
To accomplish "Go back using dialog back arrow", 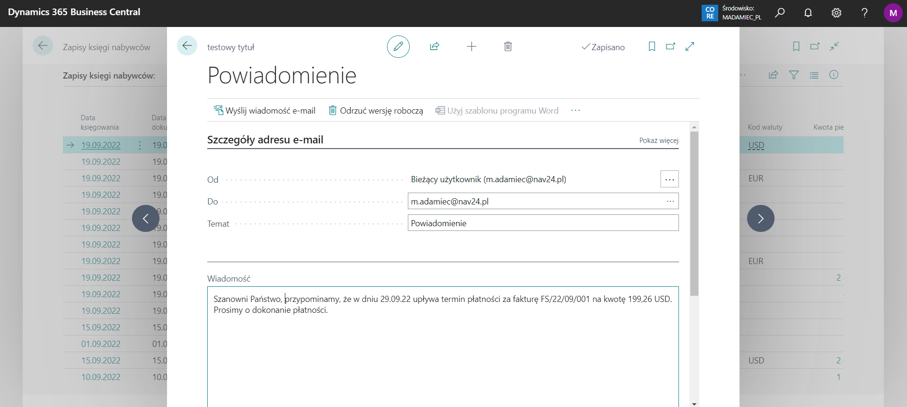I will 187,46.
